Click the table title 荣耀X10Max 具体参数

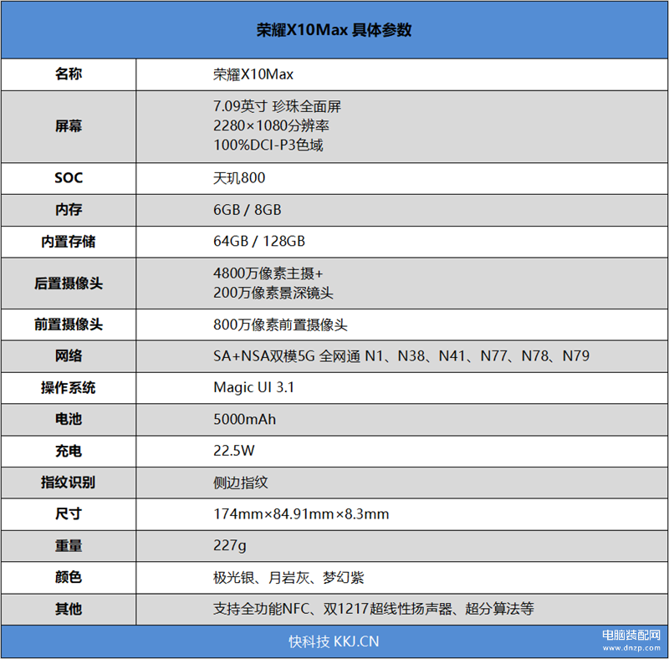334,30
